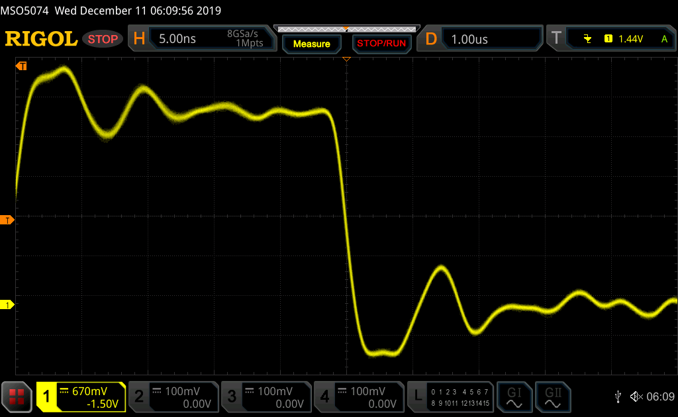Tap the 1Mpts memory depth readout
Viewport: 678px width, 417px height.
tap(250, 43)
